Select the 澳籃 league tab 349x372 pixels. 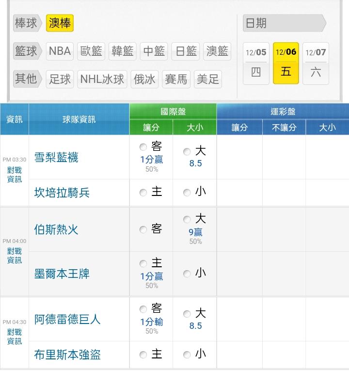click(x=217, y=51)
